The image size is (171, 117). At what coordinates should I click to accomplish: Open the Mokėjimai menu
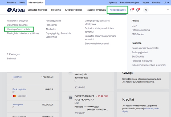56,10
